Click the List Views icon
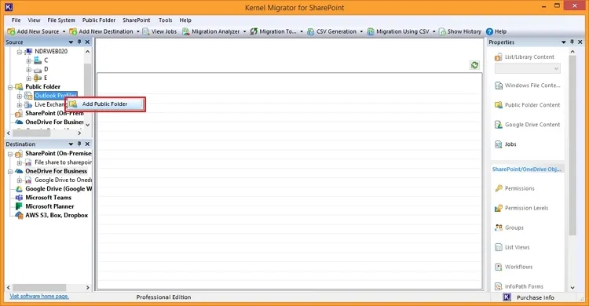This screenshot has height=306, width=589. (x=499, y=247)
